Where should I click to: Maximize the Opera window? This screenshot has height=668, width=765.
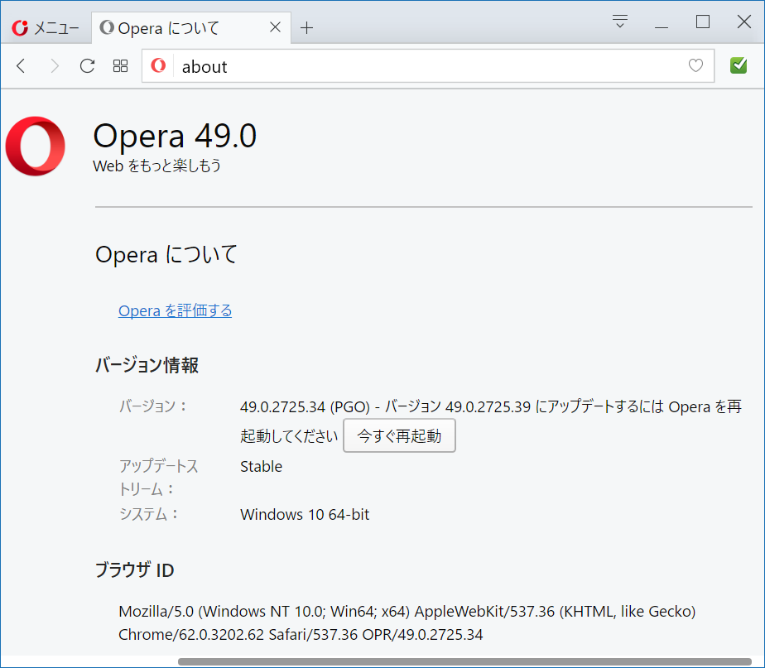click(x=703, y=22)
